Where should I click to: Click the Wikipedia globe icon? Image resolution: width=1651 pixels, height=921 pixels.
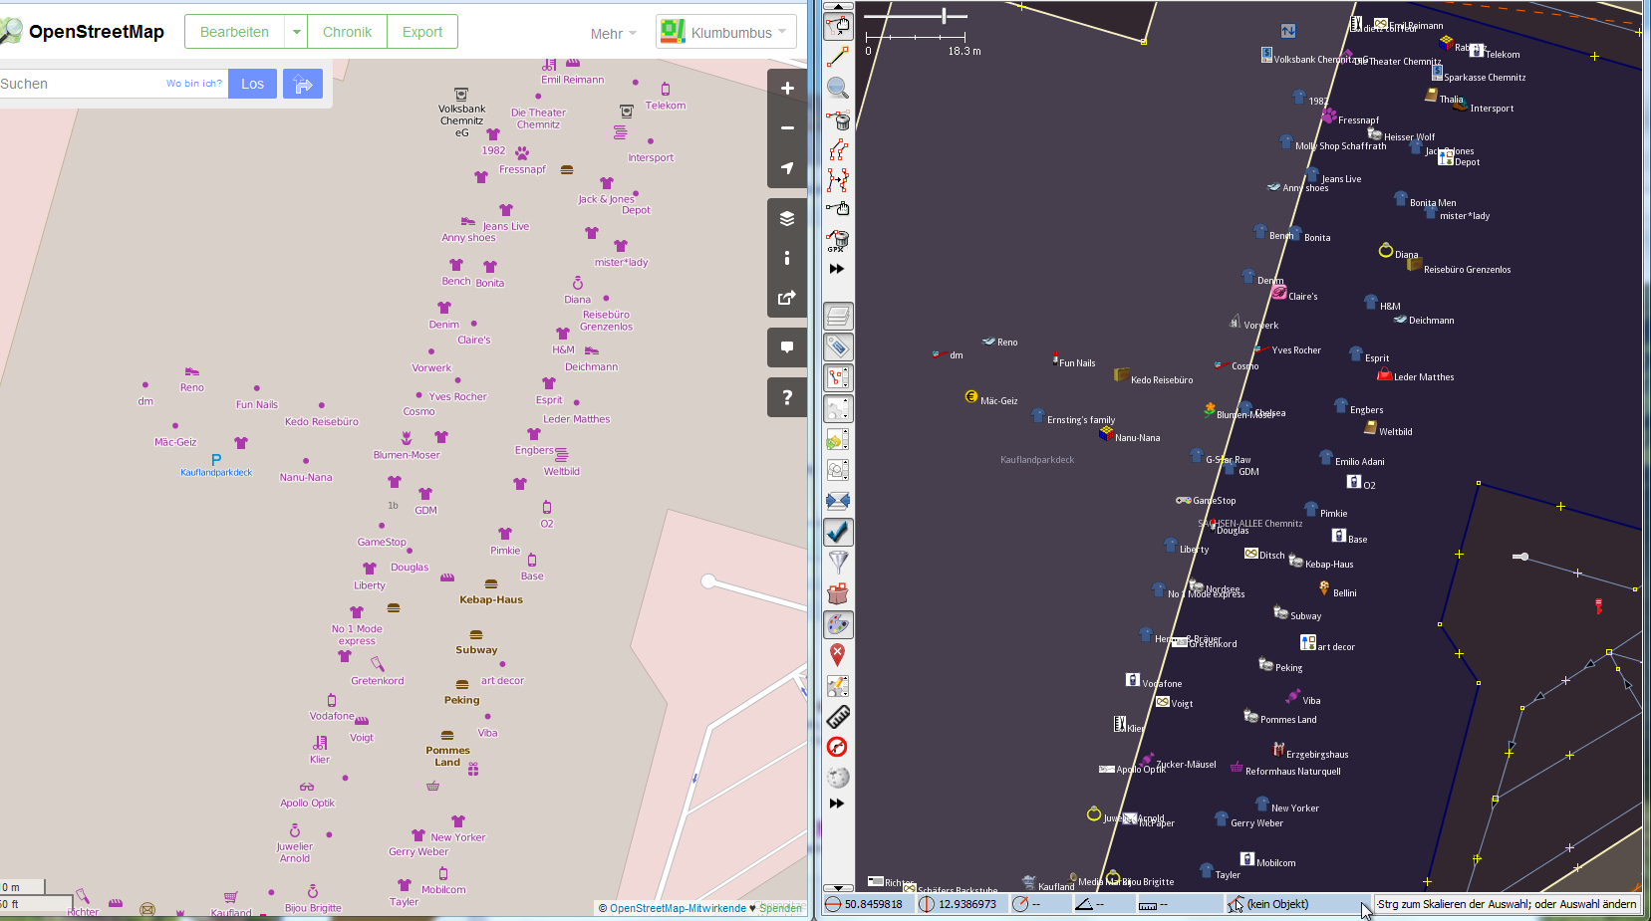tap(838, 778)
